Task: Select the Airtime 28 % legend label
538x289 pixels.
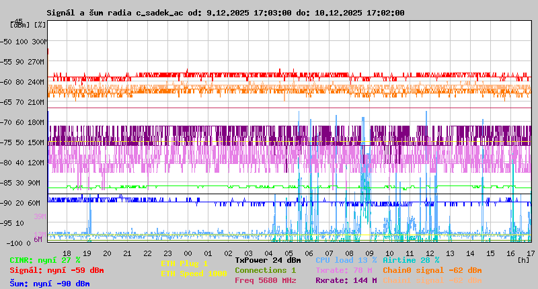Action: pyautogui.click(x=411, y=260)
